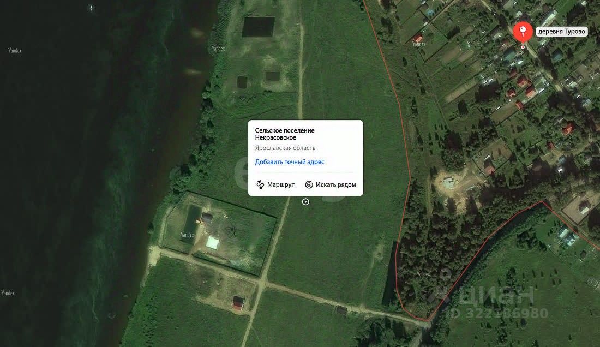
Task: Click the ID 322186980 watermark text
Action: point(499,313)
